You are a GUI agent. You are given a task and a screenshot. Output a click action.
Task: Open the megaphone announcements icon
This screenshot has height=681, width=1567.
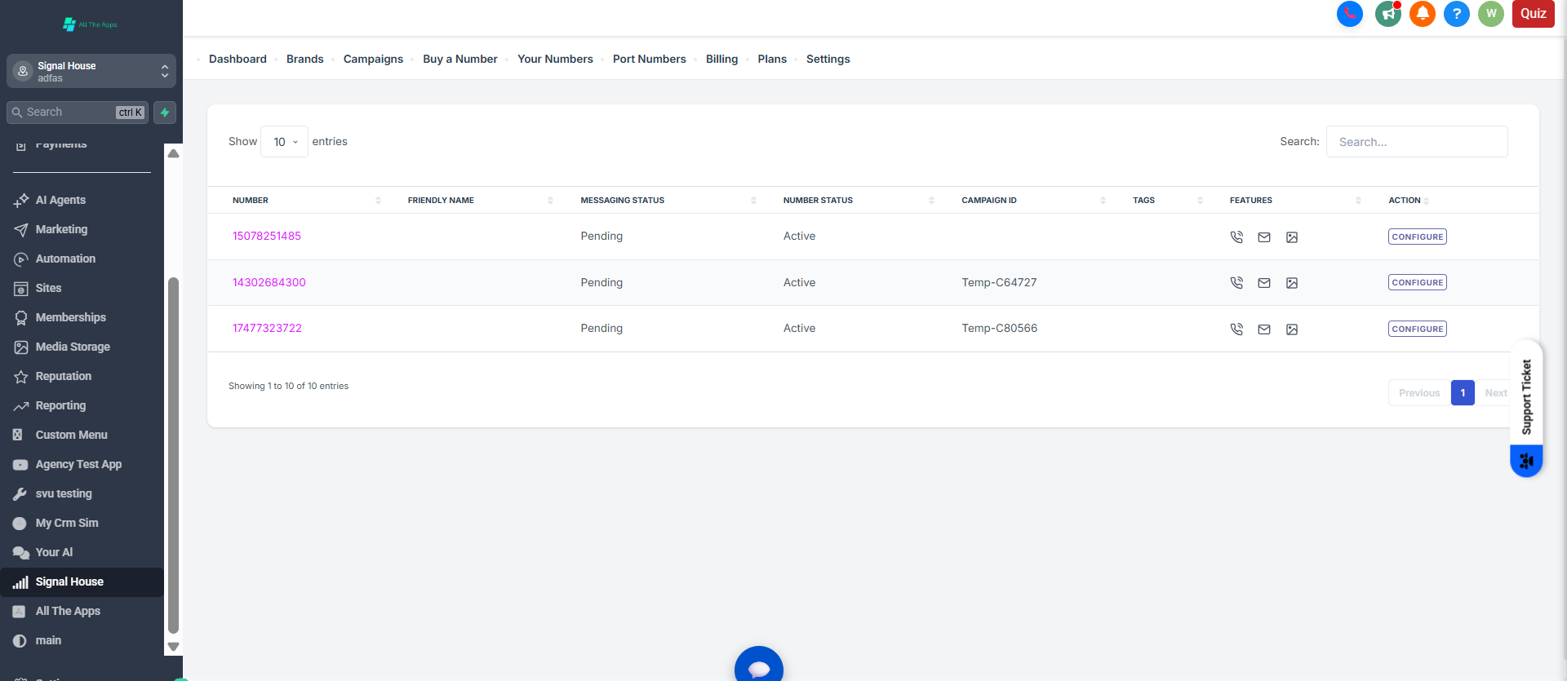tap(1387, 14)
